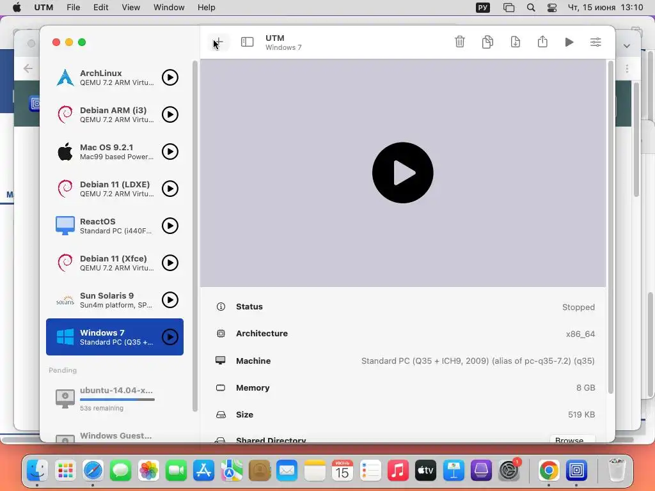This screenshot has width=655, height=491.
Task: Switch the РУ keyboard input source
Action: click(x=483, y=8)
